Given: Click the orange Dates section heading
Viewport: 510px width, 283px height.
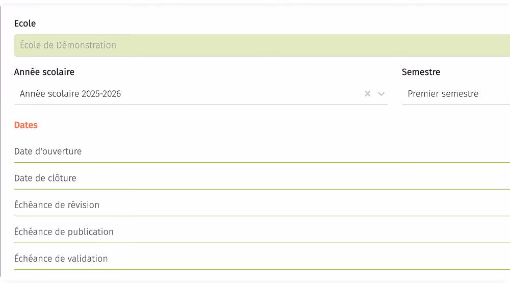Looking at the screenshot, I should (26, 125).
